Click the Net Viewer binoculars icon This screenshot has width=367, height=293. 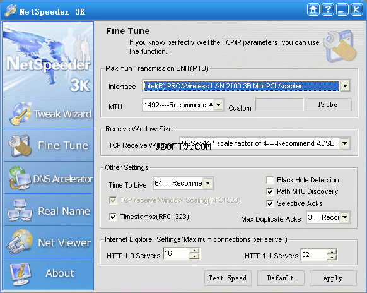pos(20,242)
